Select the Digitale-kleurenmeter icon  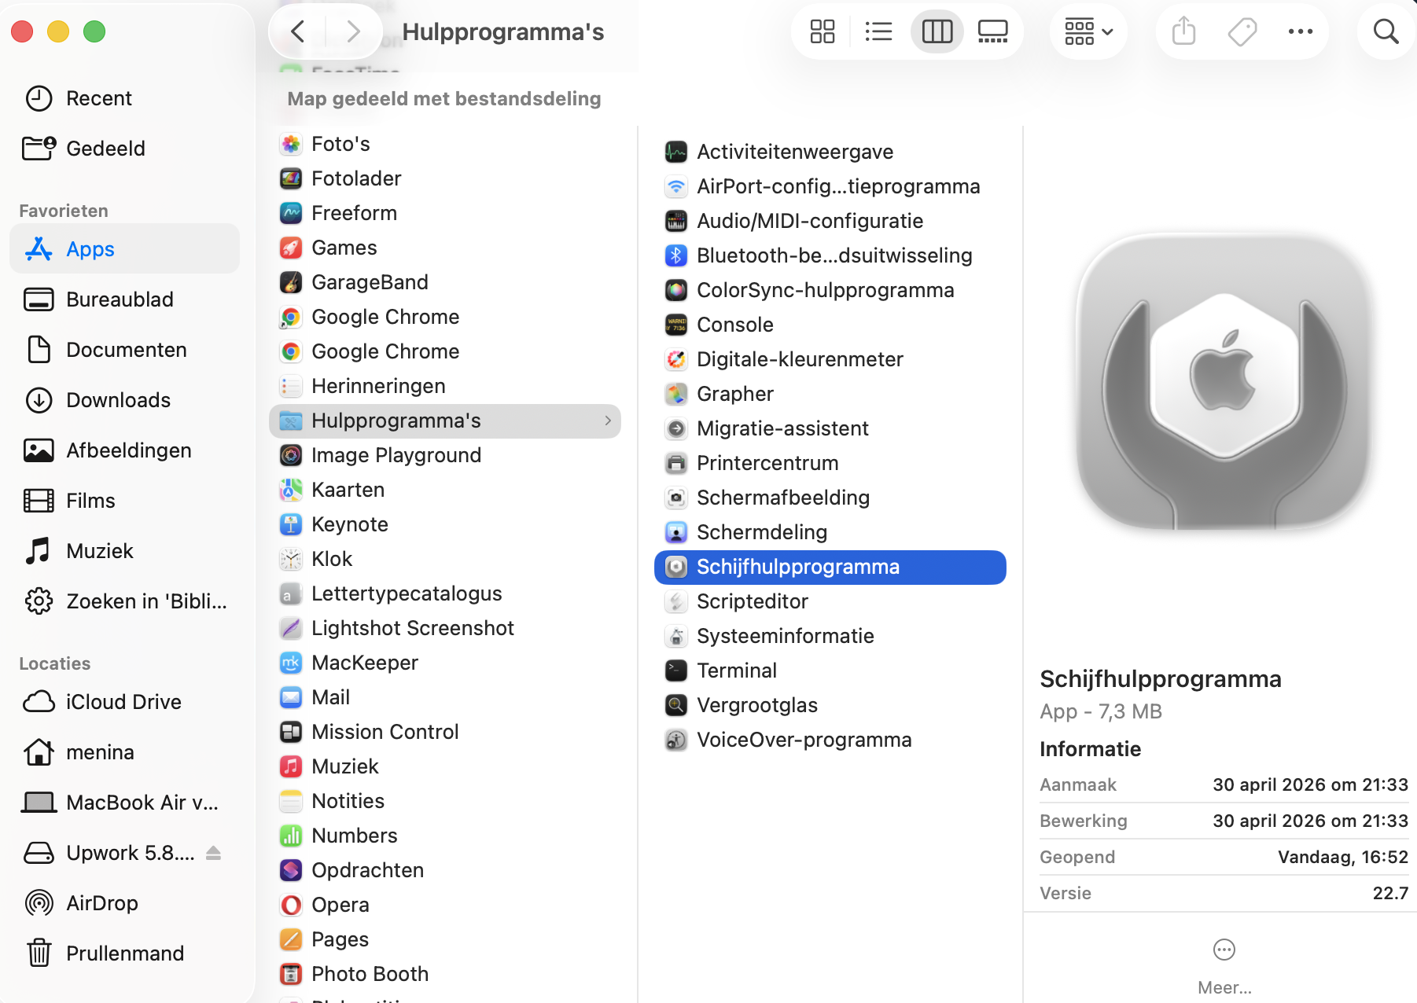click(x=676, y=359)
